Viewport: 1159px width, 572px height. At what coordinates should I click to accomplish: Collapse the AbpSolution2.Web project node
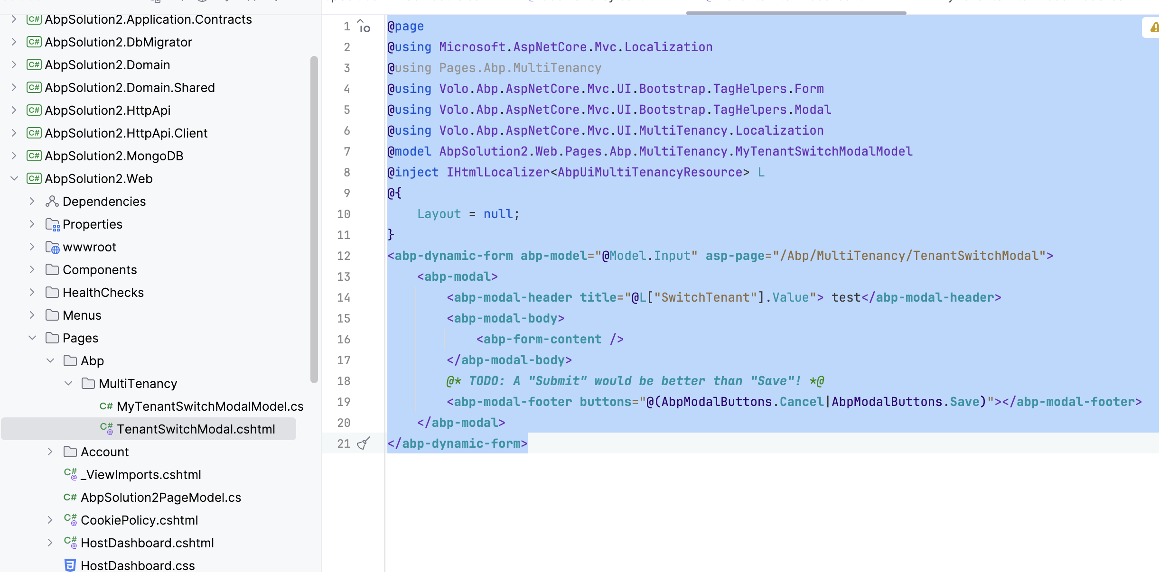(14, 179)
